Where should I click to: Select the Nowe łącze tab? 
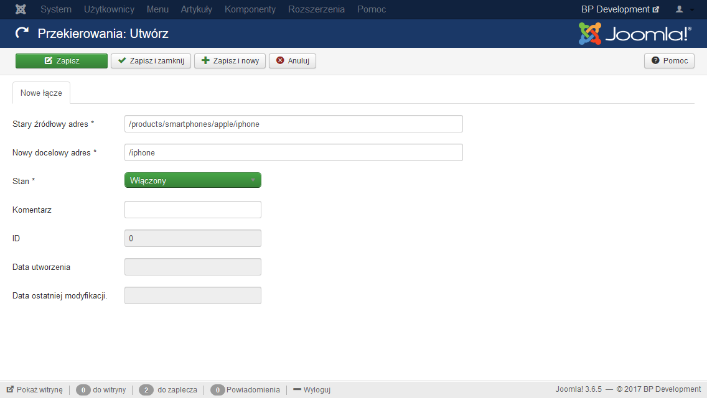pyautogui.click(x=41, y=93)
